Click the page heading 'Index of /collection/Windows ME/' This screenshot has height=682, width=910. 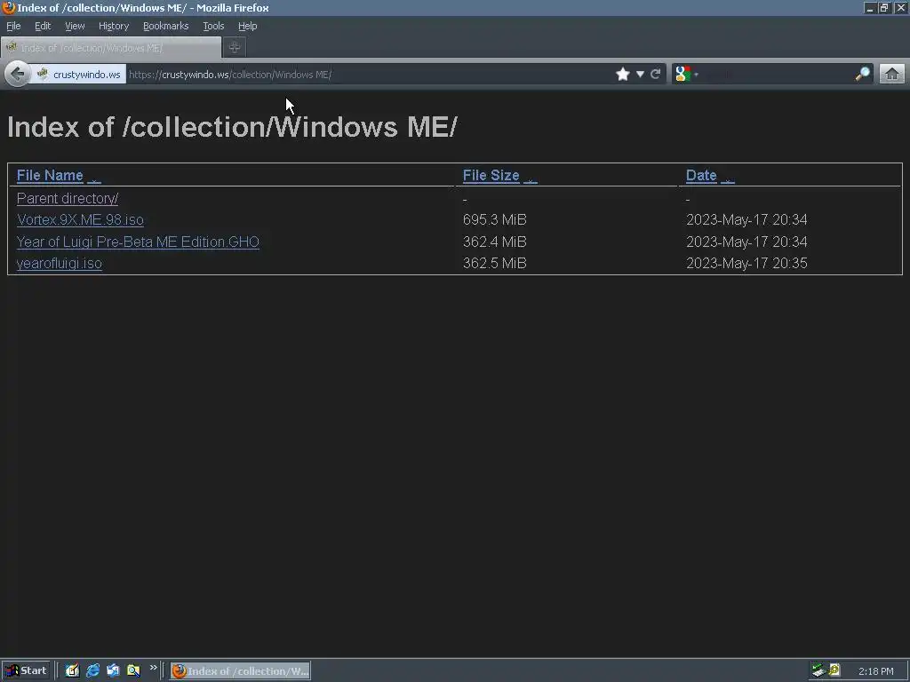(232, 127)
